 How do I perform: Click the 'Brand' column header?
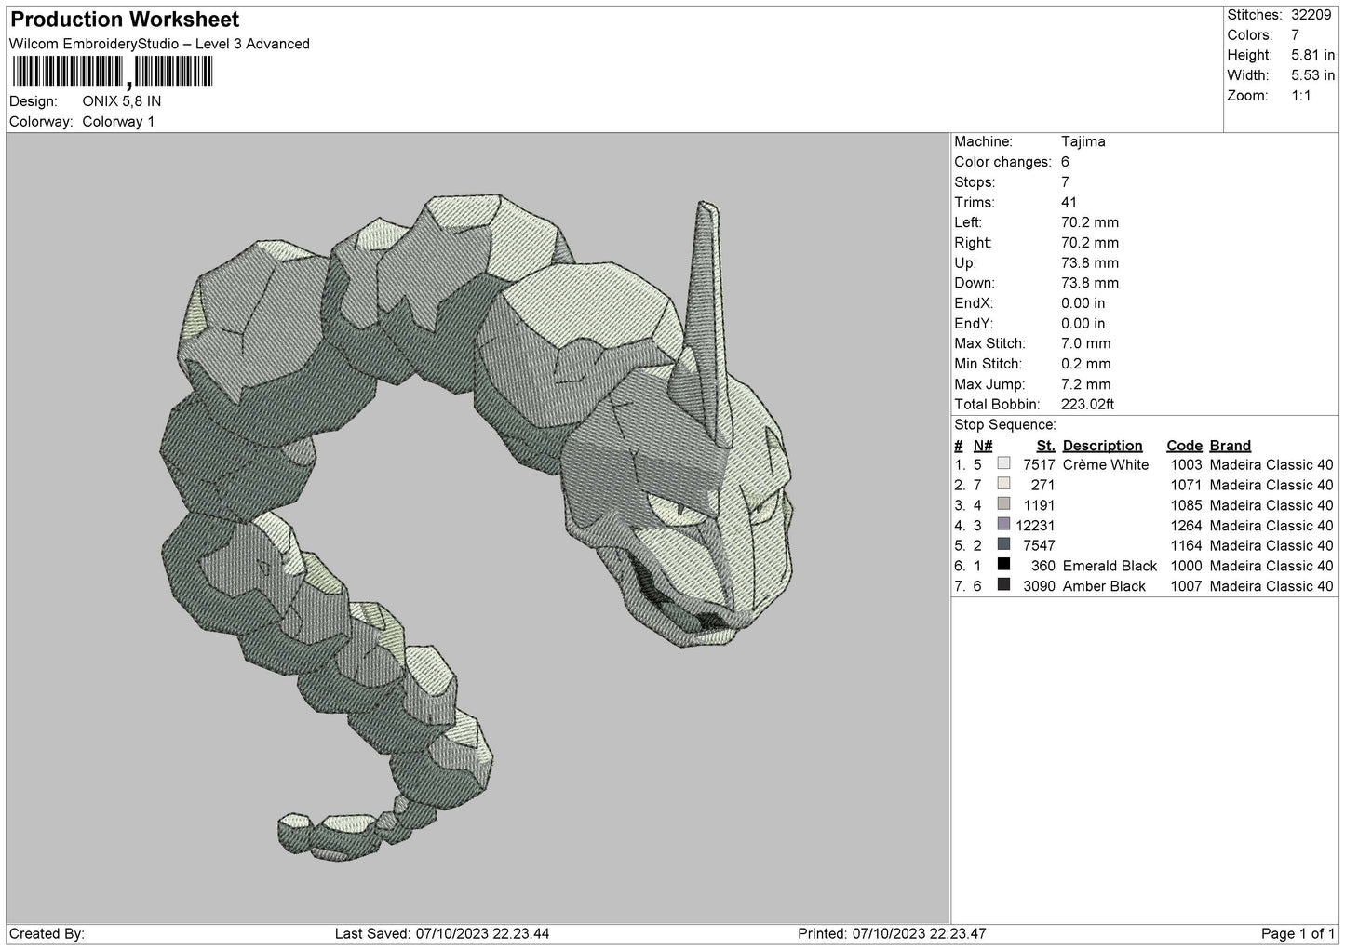(1231, 446)
